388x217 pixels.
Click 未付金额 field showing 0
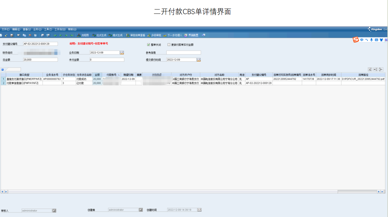click(107, 60)
